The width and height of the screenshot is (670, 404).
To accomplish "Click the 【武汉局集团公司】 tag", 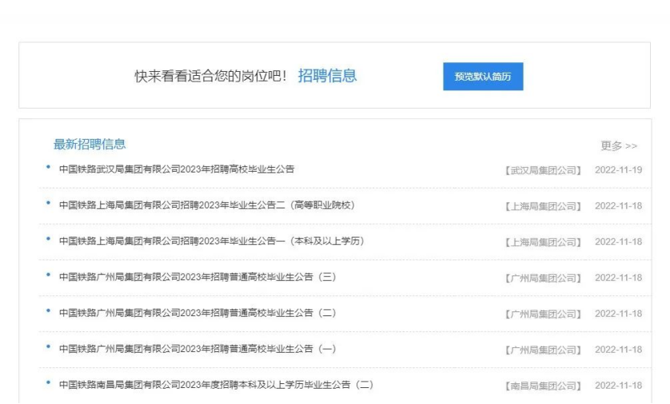I will [543, 170].
